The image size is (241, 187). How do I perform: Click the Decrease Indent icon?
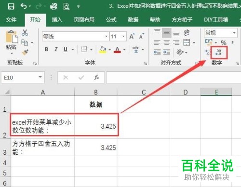157,52
